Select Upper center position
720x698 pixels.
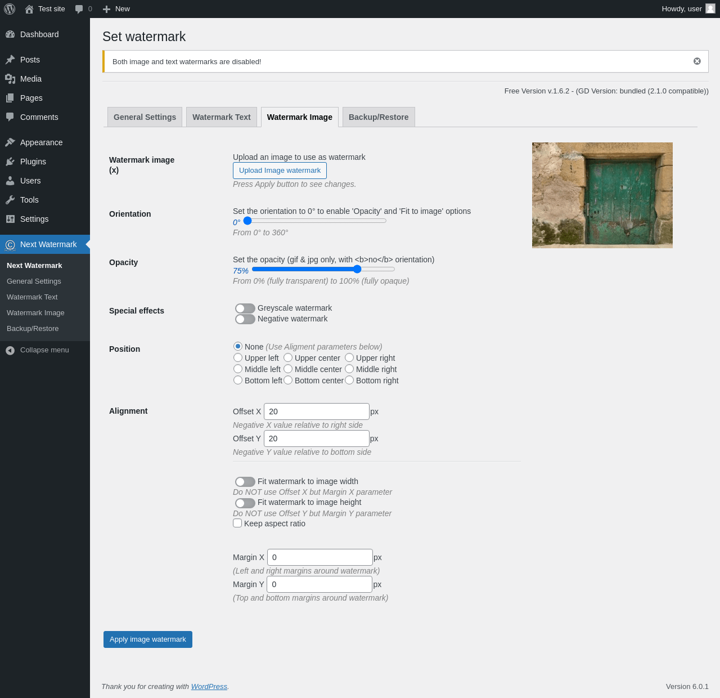(288, 357)
